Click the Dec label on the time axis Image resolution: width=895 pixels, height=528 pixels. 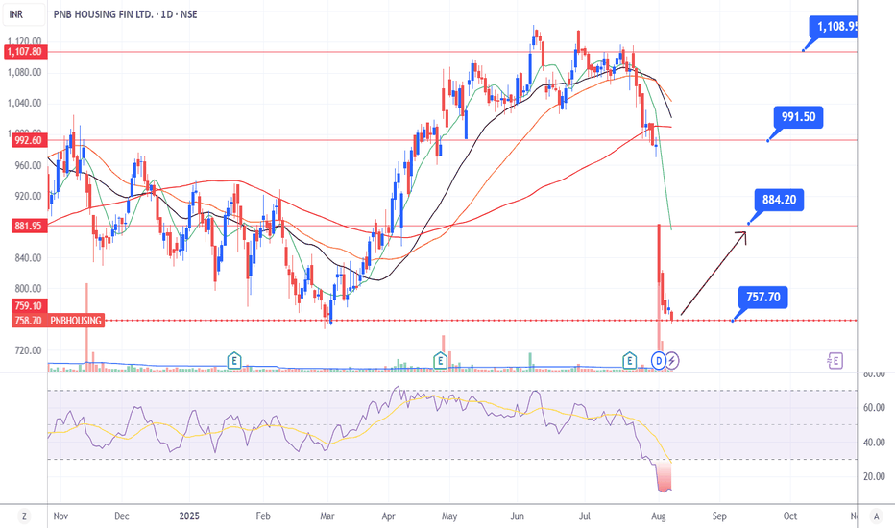[122, 516]
